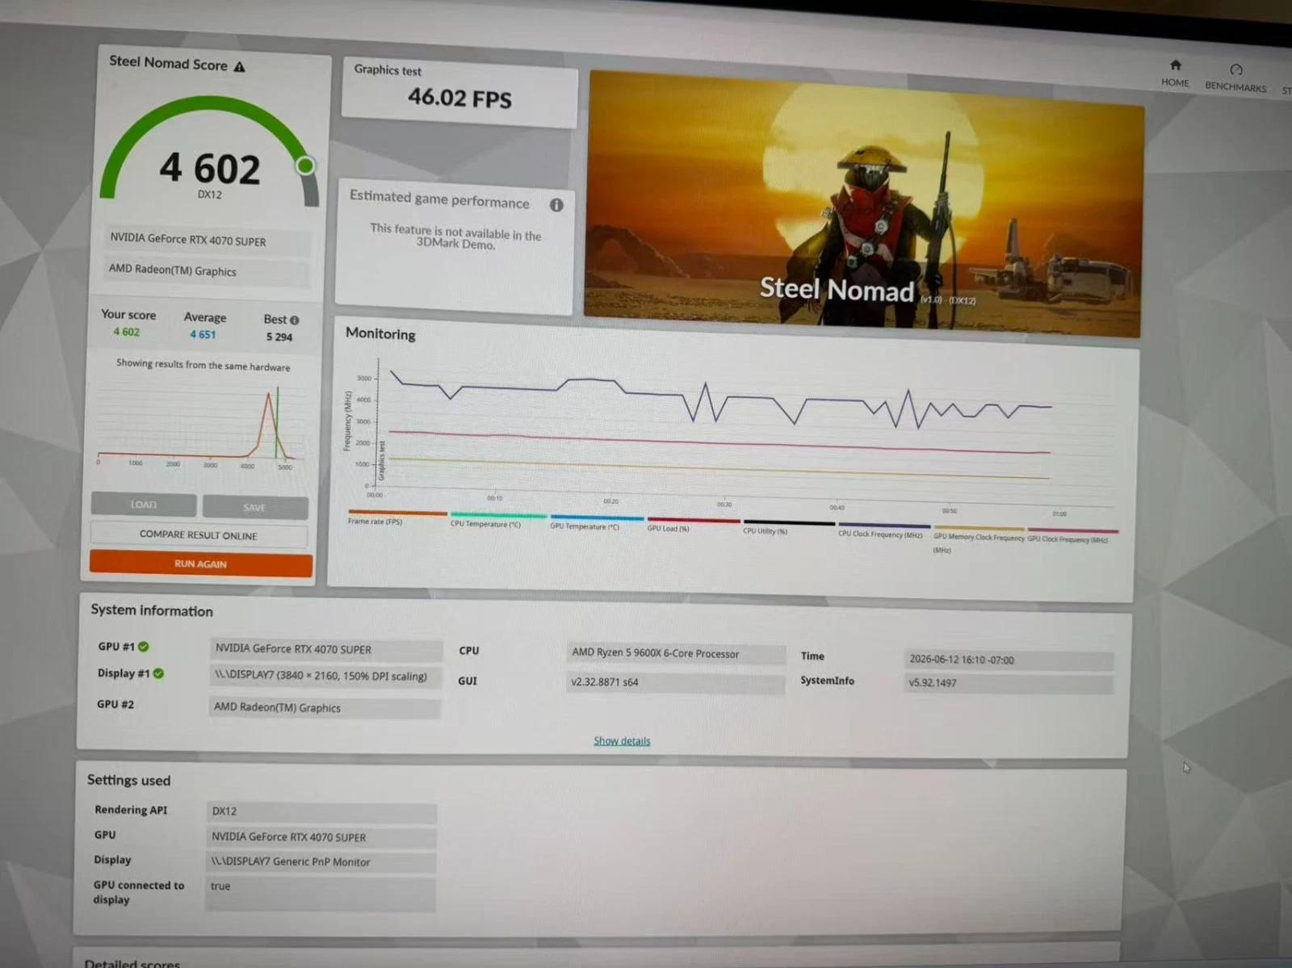
Task: Toggle the CPU Utility (%) legend
Action: [788, 527]
